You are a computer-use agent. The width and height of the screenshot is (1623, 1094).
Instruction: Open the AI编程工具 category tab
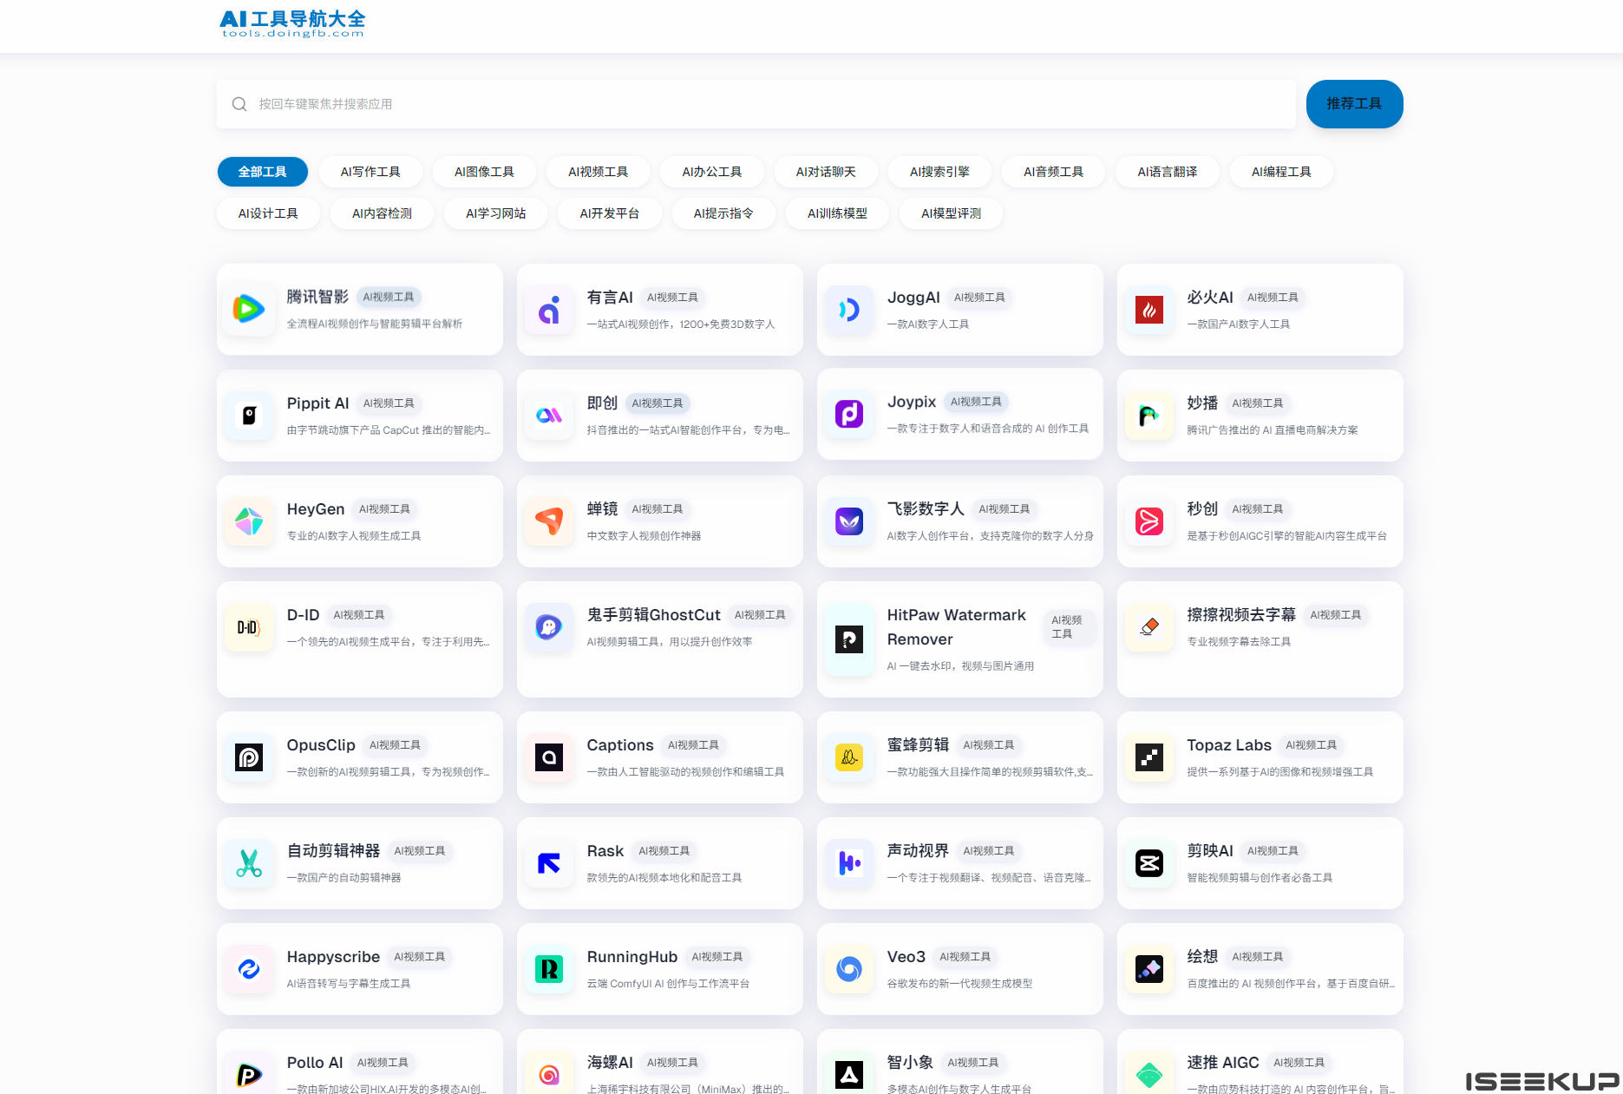pyautogui.click(x=1280, y=172)
